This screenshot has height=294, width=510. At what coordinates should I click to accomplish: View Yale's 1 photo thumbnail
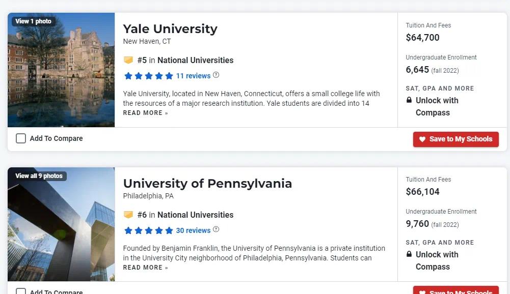(34, 21)
